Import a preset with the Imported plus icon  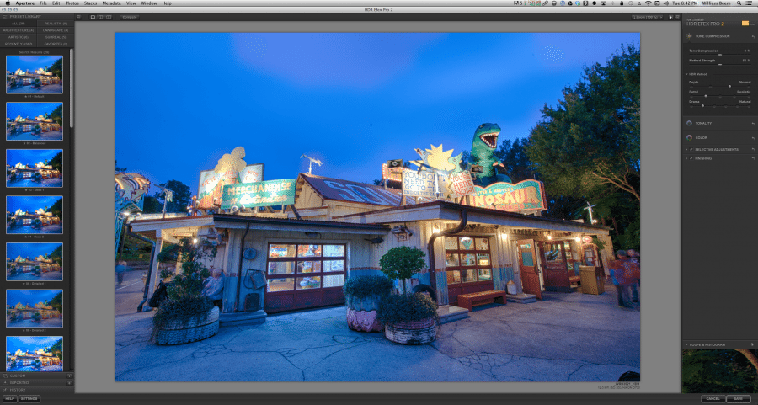coord(69,383)
